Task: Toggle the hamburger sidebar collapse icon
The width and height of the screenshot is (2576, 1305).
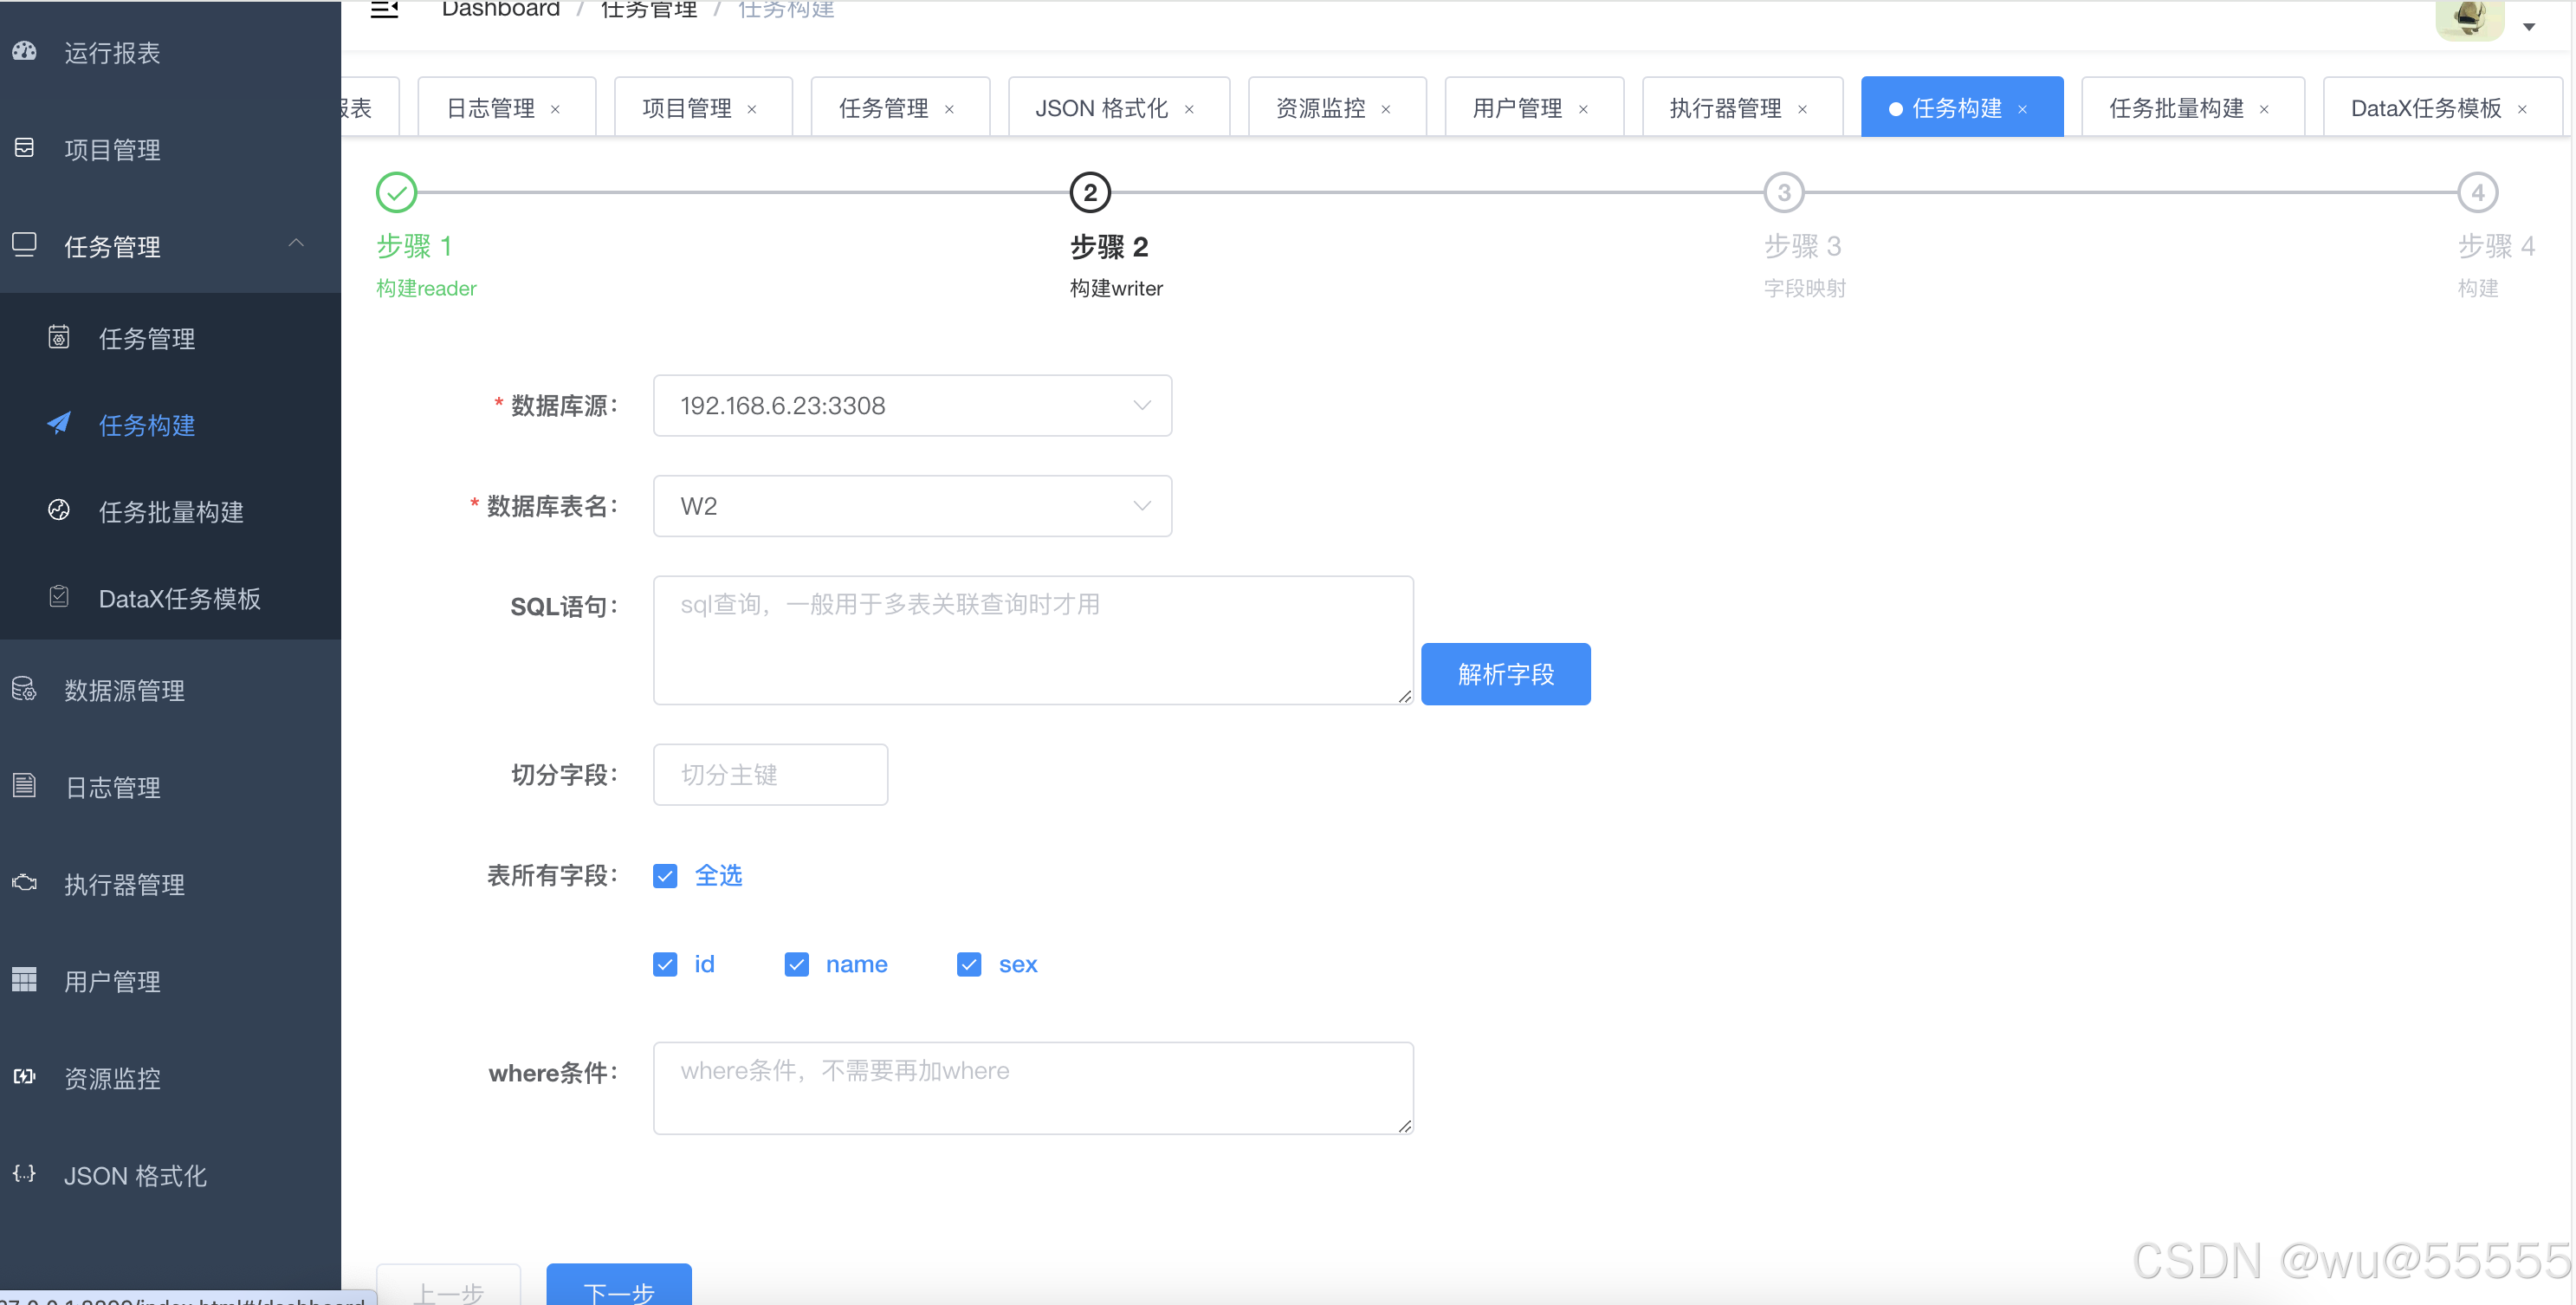Action: point(384,10)
